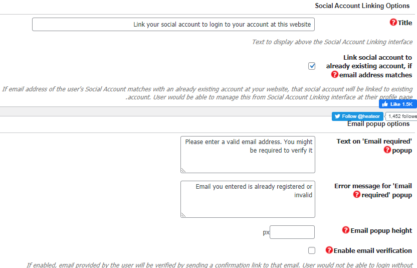This screenshot has height=268, width=417.
Task: Click the Email popup height px field
Action: (x=292, y=232)
